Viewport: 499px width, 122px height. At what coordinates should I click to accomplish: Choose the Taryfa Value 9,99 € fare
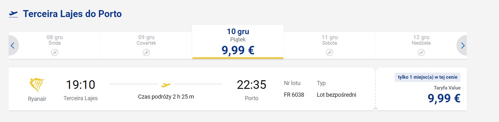pyautogui.click(x=444, y=95)
